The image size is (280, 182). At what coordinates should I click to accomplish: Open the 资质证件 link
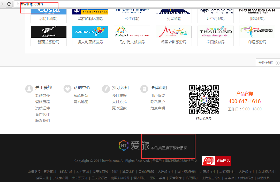click(x=42, y=108)
